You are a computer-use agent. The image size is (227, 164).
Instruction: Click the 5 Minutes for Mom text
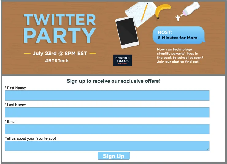178,38
